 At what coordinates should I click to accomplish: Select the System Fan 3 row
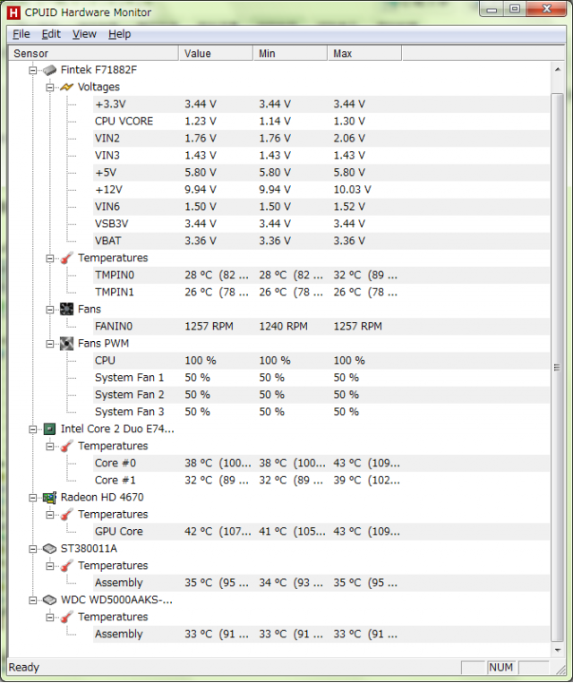321,412
